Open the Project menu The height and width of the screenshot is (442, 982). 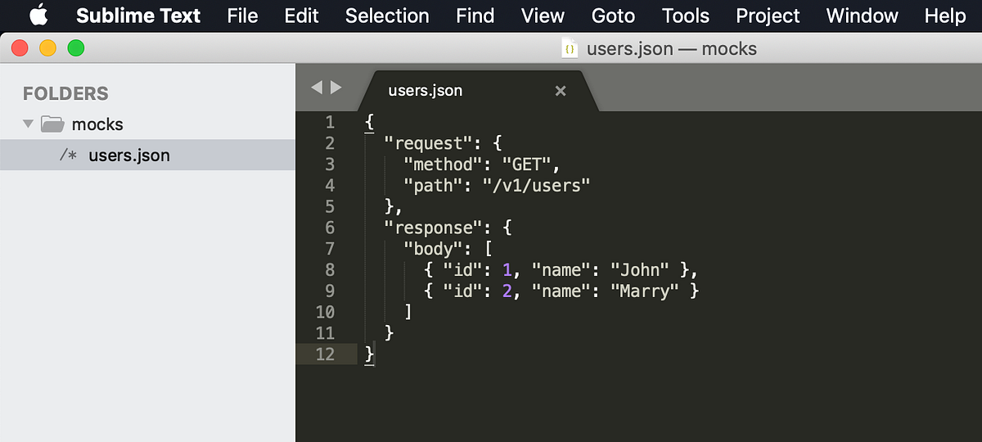coord(768,16)
